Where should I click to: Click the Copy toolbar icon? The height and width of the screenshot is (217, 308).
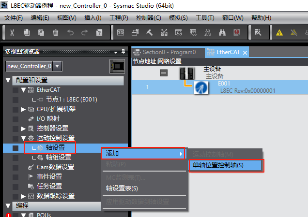pyautogui.click(x=27, y=32)
